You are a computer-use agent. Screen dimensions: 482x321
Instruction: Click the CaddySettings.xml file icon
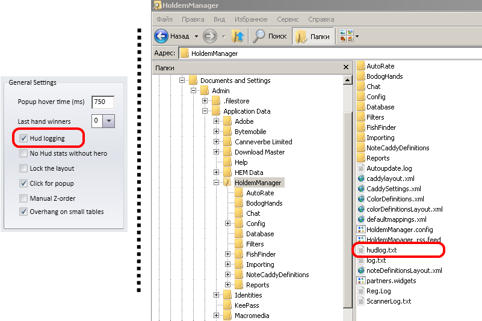361,189
